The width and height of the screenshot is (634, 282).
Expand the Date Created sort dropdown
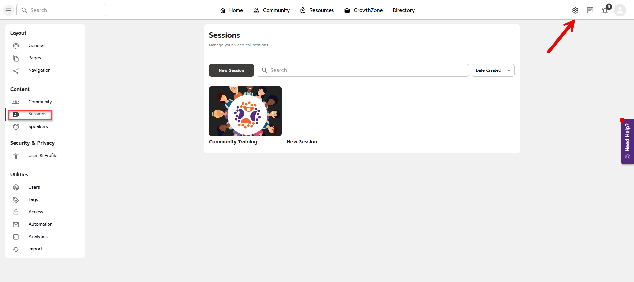(x=493, y=70)
